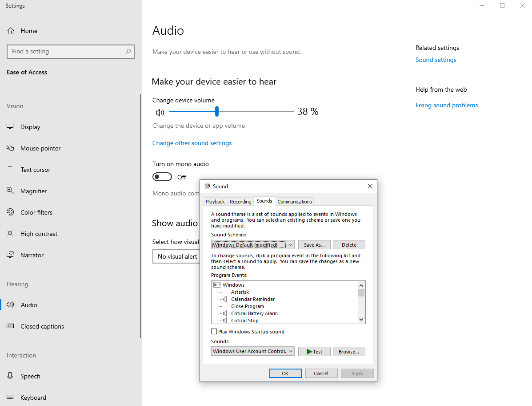Click the device volume slider handle

(x=217, y=111)
